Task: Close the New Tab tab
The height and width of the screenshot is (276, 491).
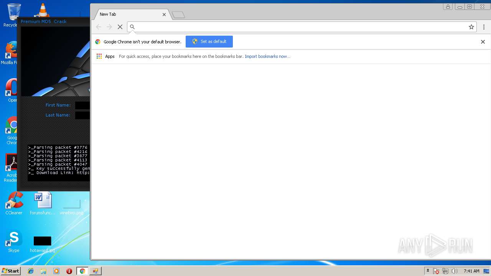Action: point(164,15)
